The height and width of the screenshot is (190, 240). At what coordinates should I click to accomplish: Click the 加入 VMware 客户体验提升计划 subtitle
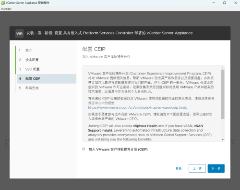[x=106, y=57]
